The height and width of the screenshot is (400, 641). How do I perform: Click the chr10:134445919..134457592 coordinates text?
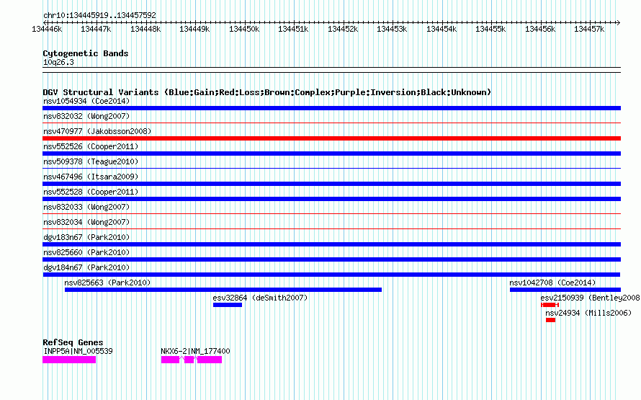click(x=99, y=15)
